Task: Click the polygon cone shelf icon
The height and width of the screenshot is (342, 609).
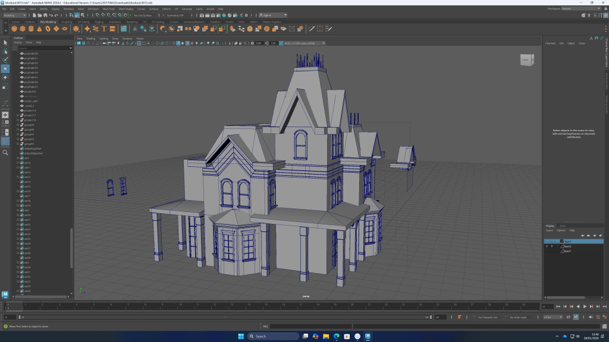Action: [x=39, y=28]
